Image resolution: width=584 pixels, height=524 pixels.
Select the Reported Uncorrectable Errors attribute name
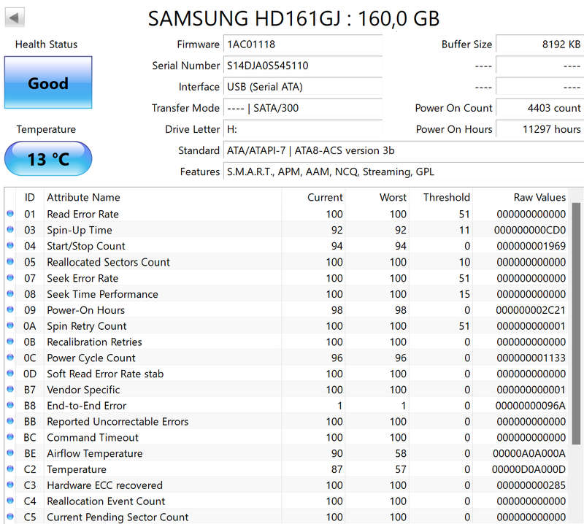pyautogui.click(x=118, y=421)
